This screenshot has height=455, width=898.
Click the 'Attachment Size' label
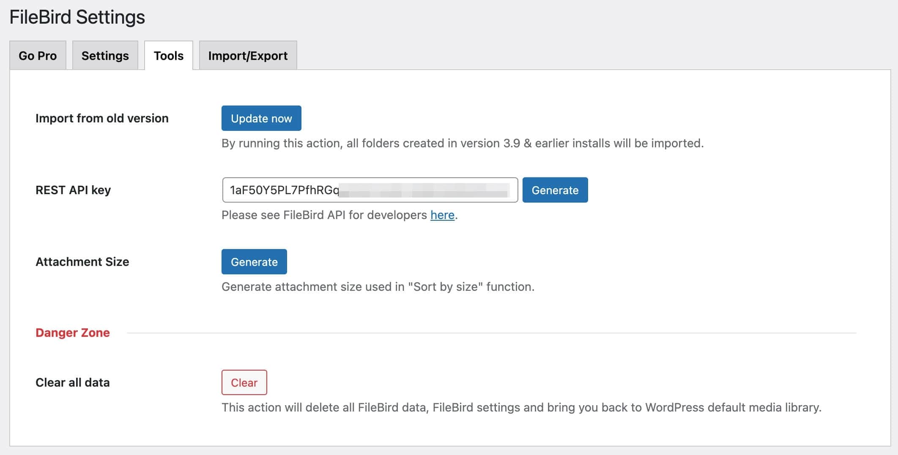pyautogui.click(x=82, y=262)
